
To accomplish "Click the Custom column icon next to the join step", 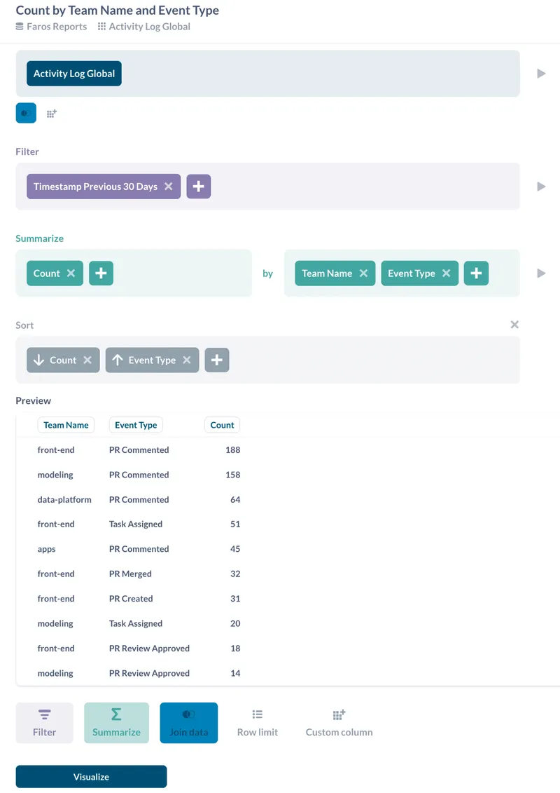I will point(51,113).
